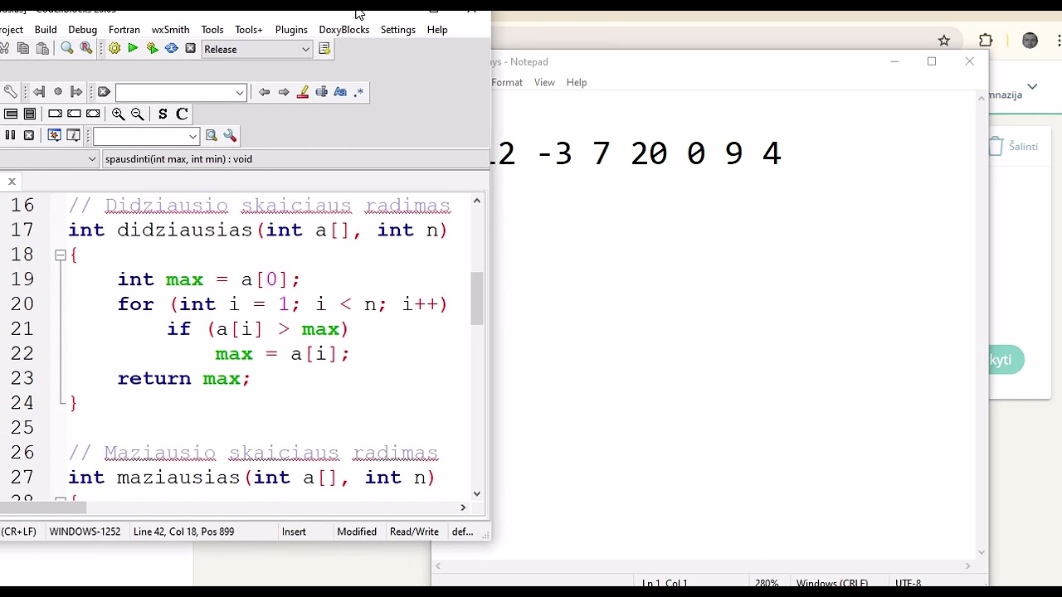Screen dimensions: 1062x597
Task: Open the DoxyBlocks menu
Action: (344, 30)
